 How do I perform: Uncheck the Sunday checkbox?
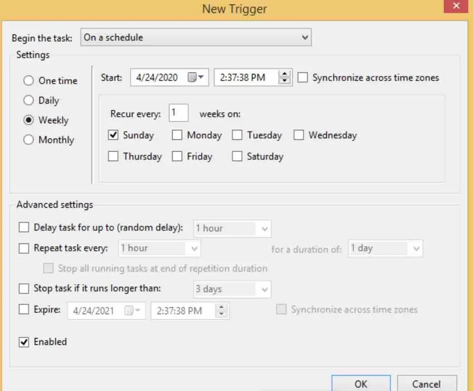[113, 135]
